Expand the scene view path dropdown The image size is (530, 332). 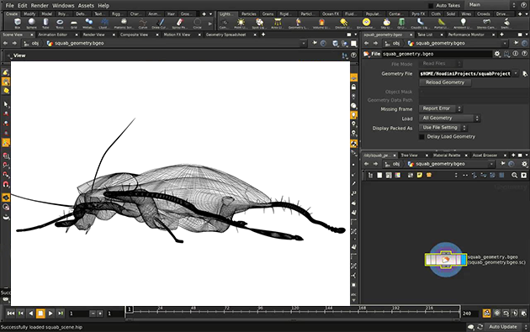click(x=303, y=43)
